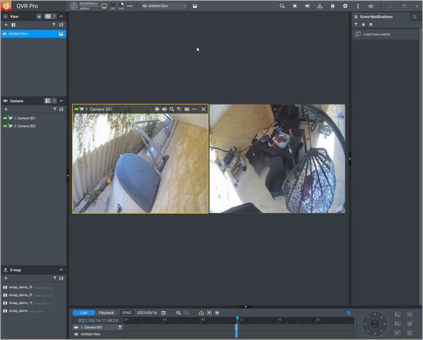Zoom in the timeline
This screenshot has height=340, width=423.
pyautogui.click(x=178, y=313)
